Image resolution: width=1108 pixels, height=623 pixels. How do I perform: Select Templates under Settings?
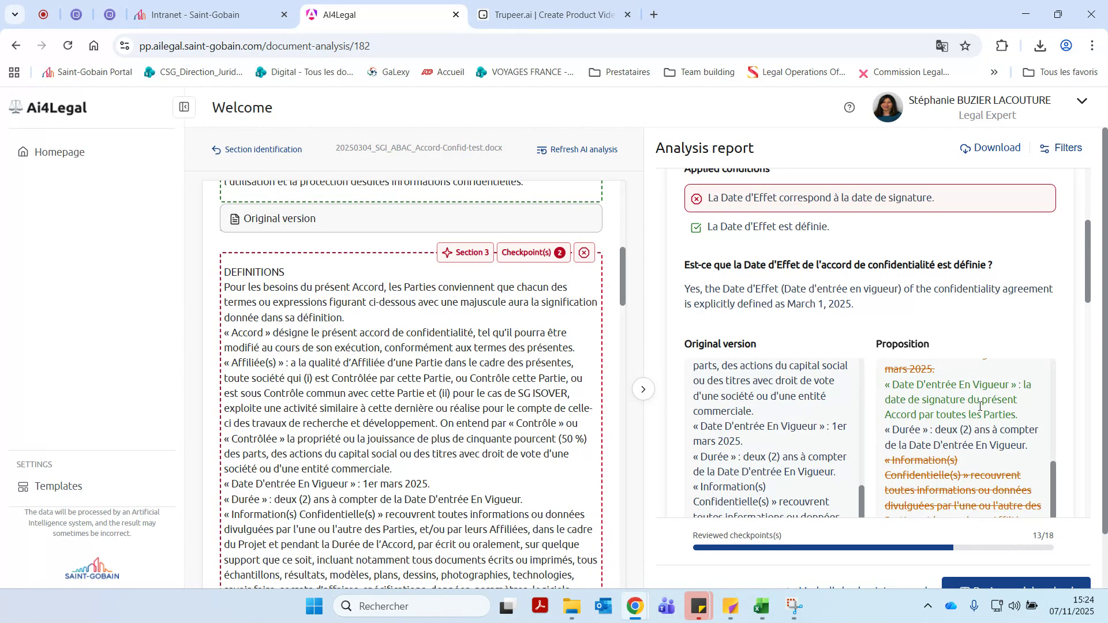click(x=58, y=486)
